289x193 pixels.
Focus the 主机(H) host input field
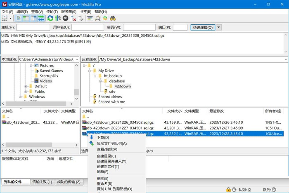(x=33, y=28)
